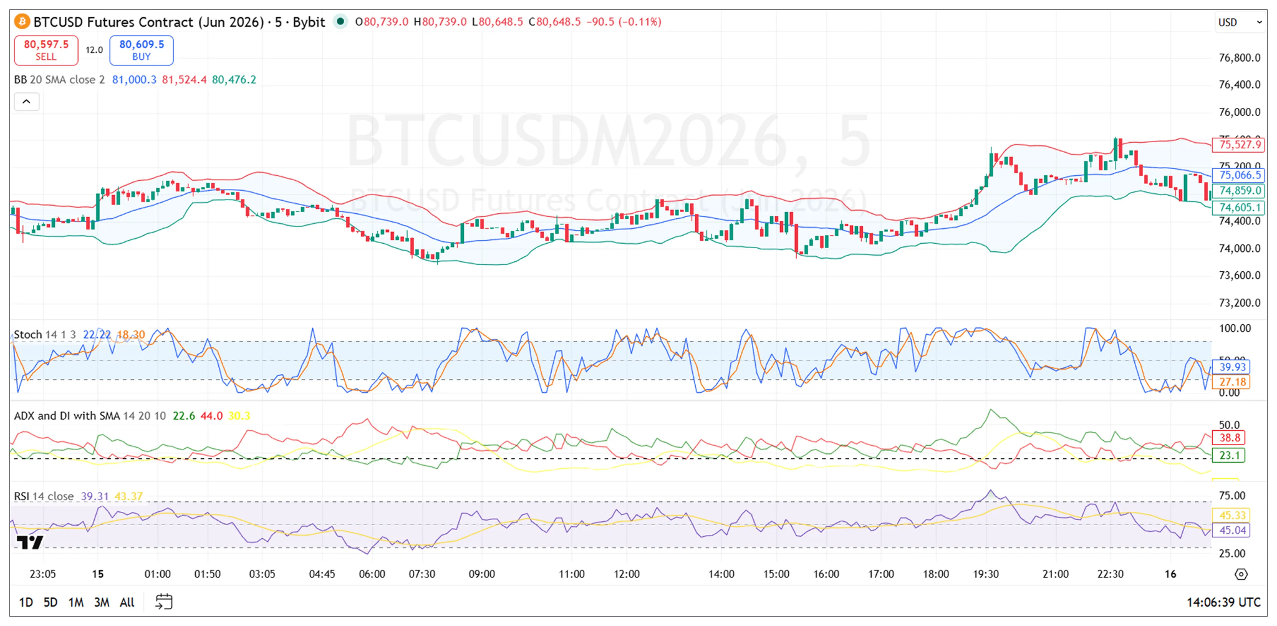1277x626 pixels.
Task: Select the RSI 14 close indicator label
Action: 44,496
